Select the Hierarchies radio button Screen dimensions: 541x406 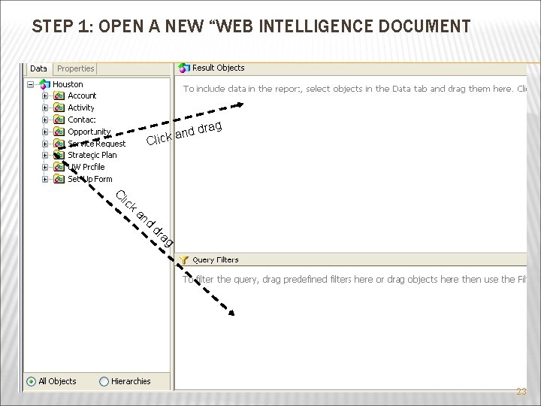tap(104, 381)
